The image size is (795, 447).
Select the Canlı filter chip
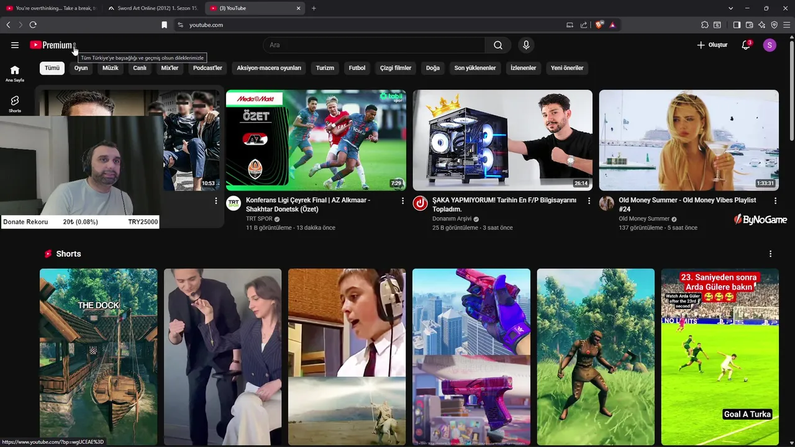[140, 68]
